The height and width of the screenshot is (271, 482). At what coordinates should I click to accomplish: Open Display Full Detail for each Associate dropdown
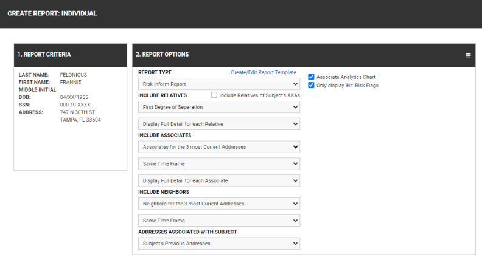coord(218,181)
